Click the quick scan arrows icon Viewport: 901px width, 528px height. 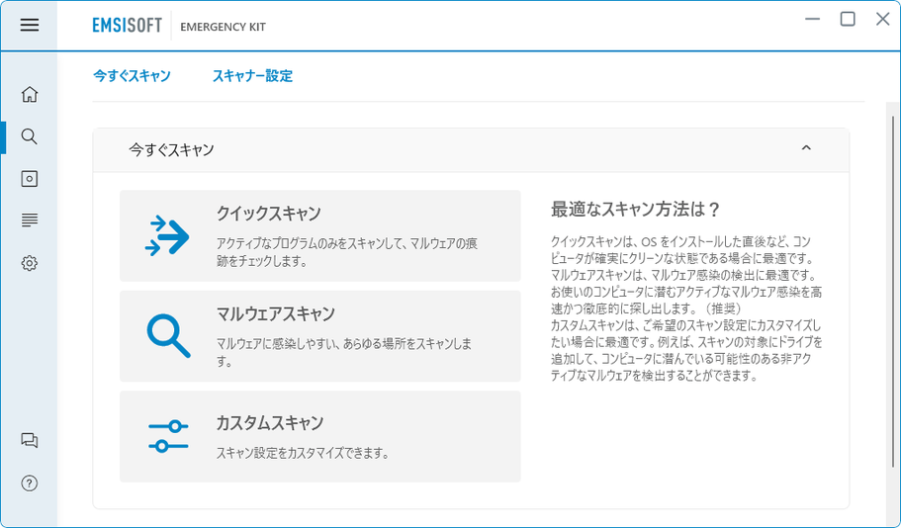(x=167, y=236)
